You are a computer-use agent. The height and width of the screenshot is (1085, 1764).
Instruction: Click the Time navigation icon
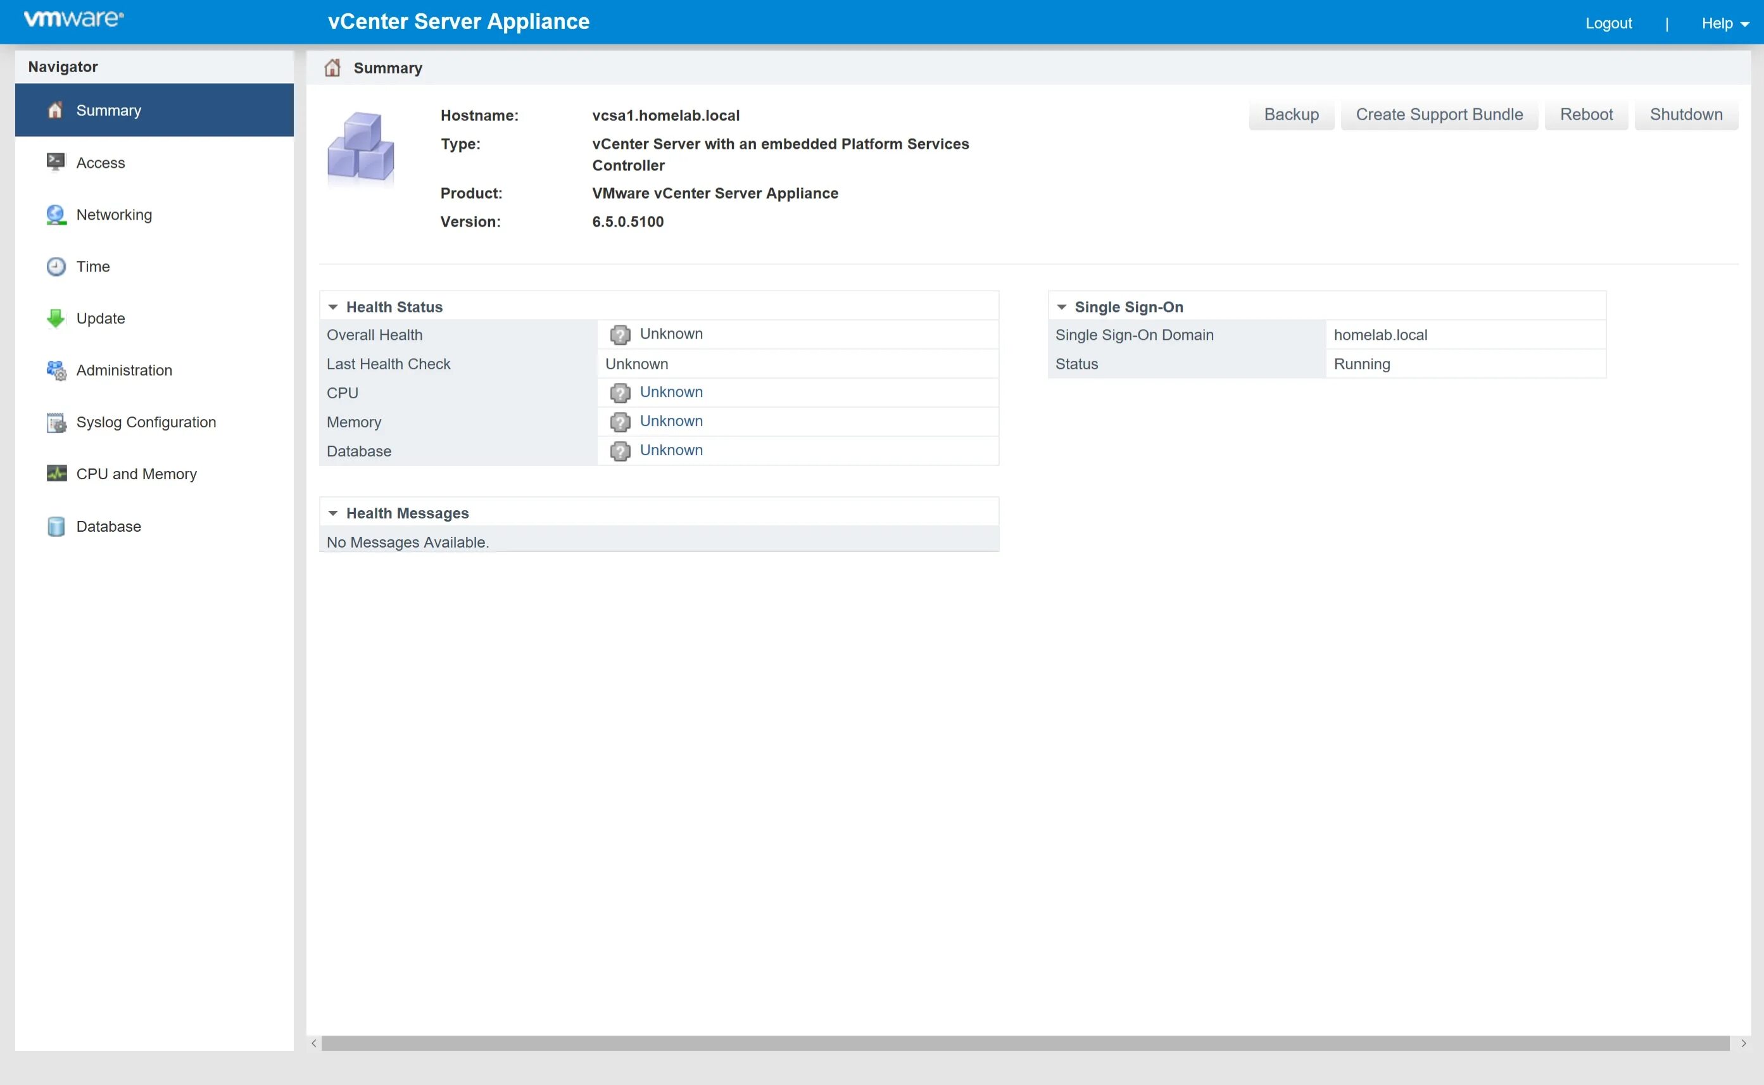[58, 266]
